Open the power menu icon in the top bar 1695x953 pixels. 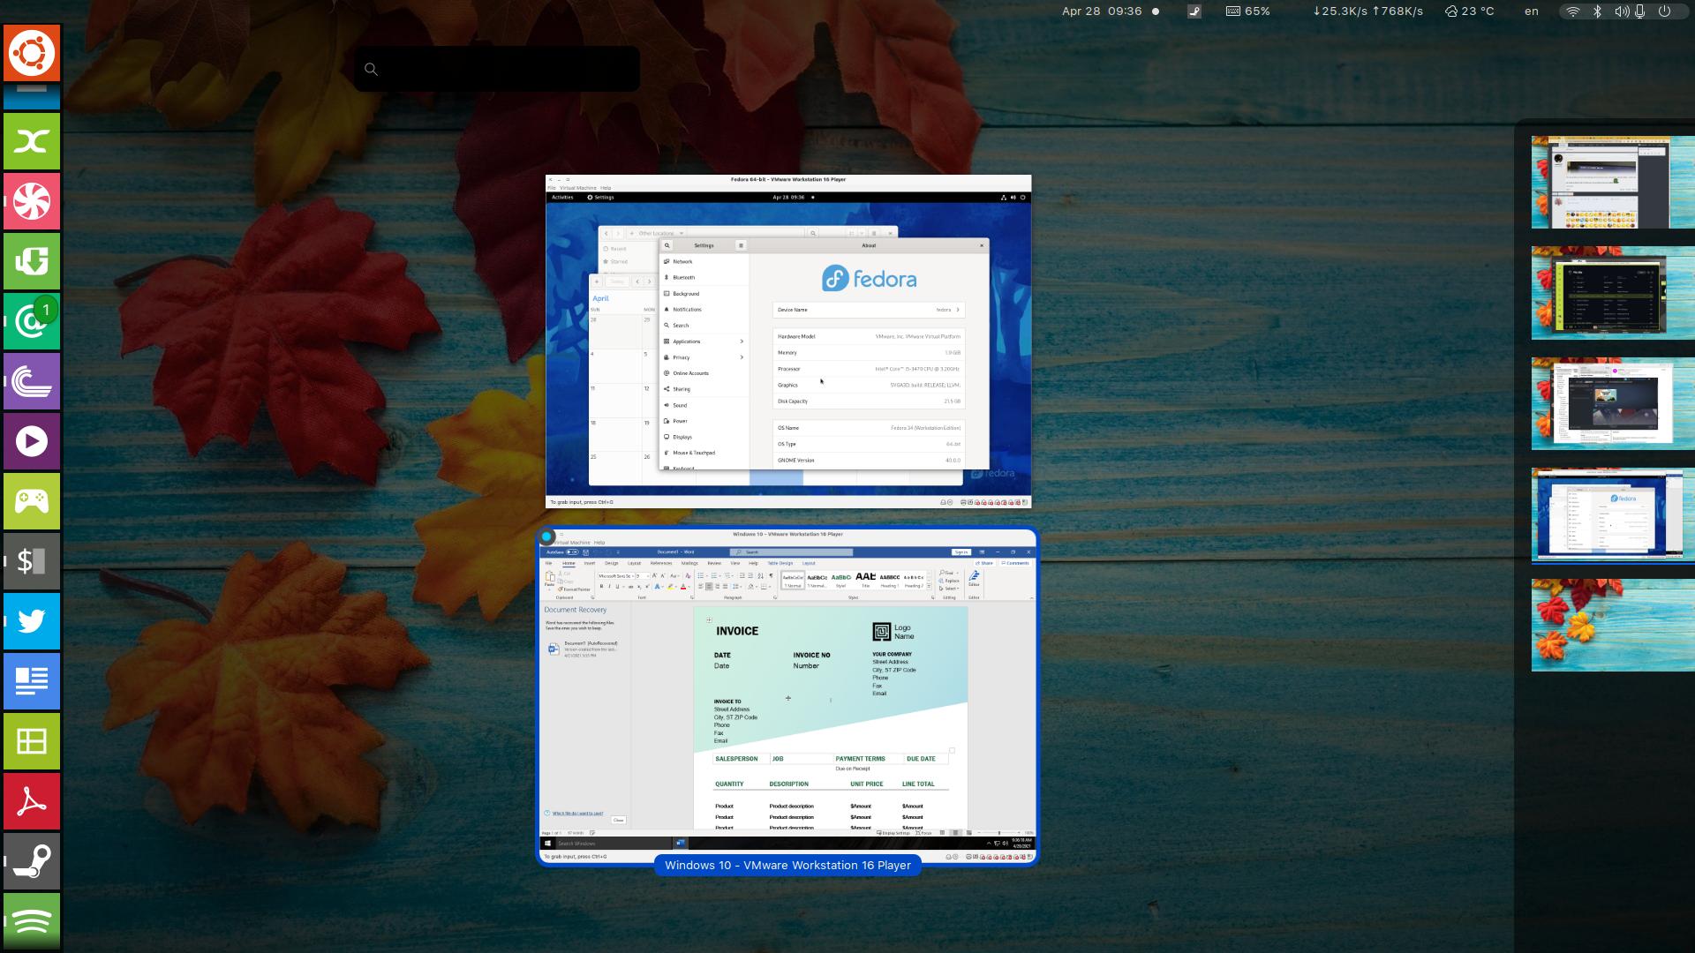click(1664, 11)
